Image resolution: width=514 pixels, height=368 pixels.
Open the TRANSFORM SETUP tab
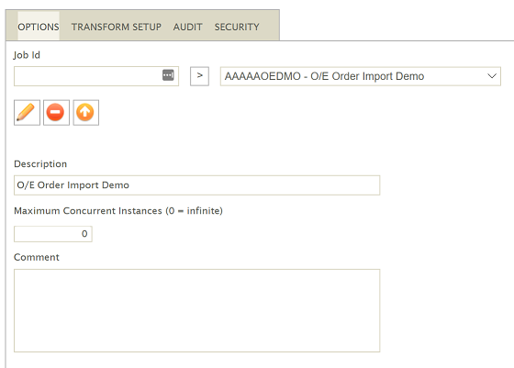[117, 27]
